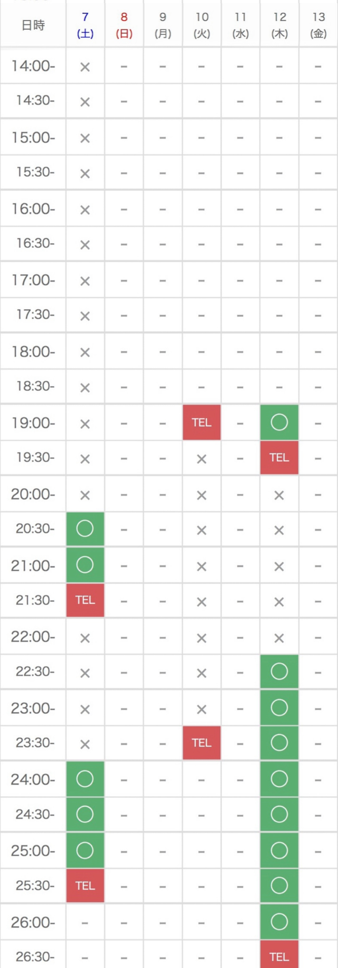This screenshot has height=968, width=338.
Task: Select available 26:00 slot on Thursday 12
Action: pos(279,922)
